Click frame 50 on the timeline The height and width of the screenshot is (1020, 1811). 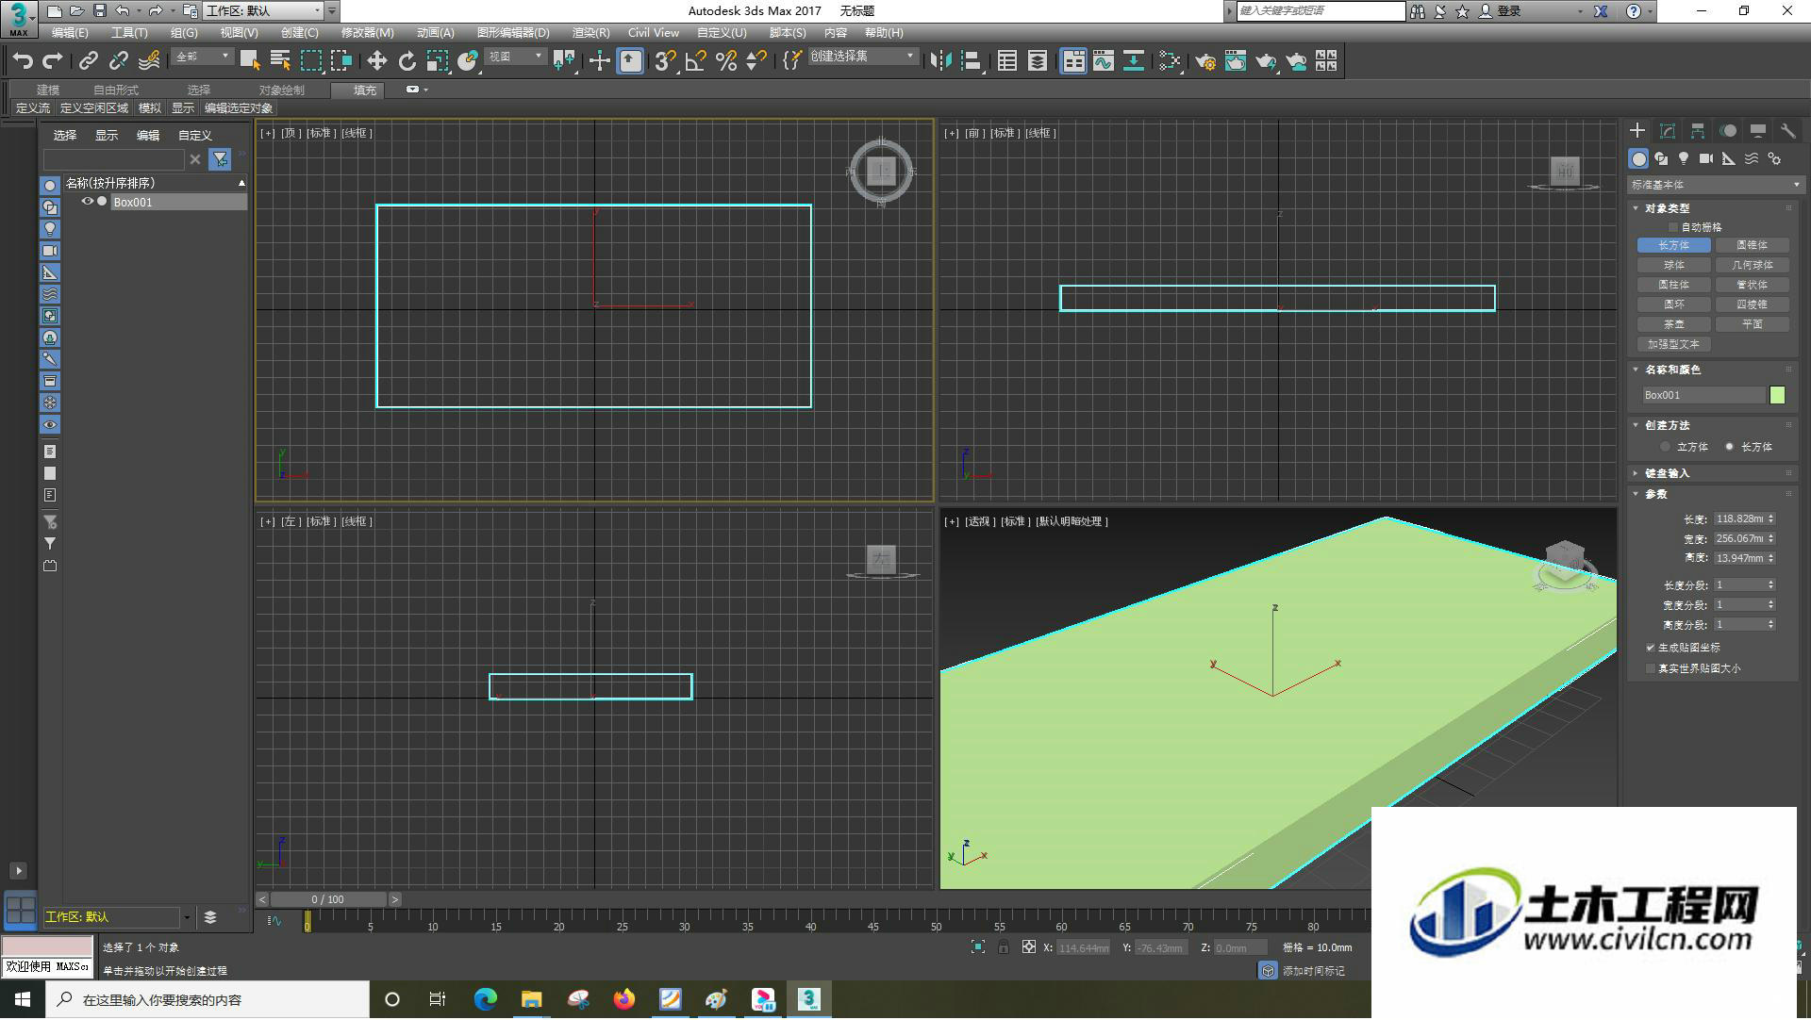pyautogui.click(x=936, y=922)
